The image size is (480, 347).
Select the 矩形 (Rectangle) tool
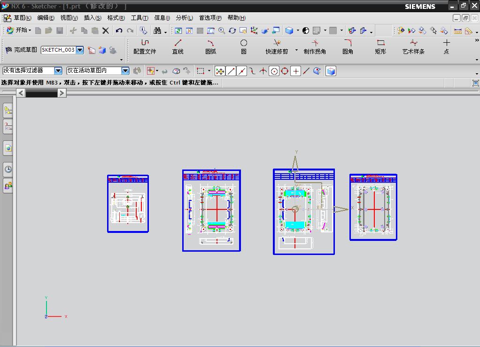click(x=380, y=46)
